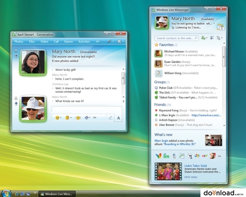Click Listening to music note icon
The image size is (246, 197).
coord(173,28)
